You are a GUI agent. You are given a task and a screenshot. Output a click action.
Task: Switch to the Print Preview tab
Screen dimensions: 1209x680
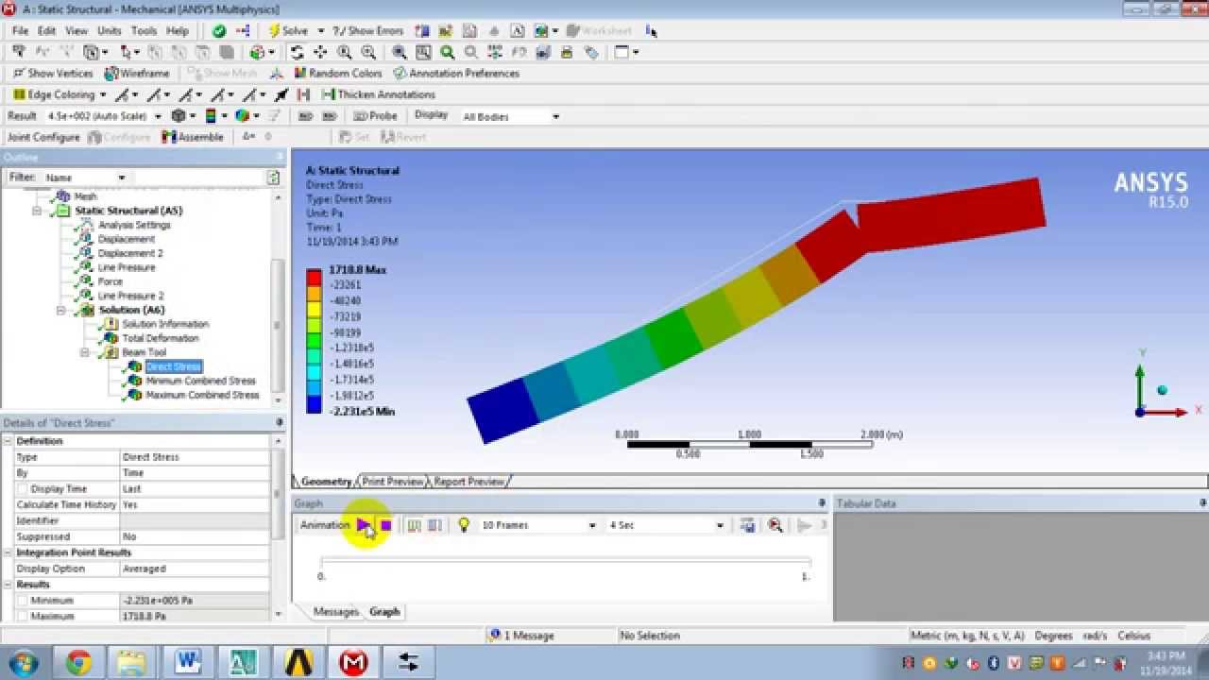393,482
